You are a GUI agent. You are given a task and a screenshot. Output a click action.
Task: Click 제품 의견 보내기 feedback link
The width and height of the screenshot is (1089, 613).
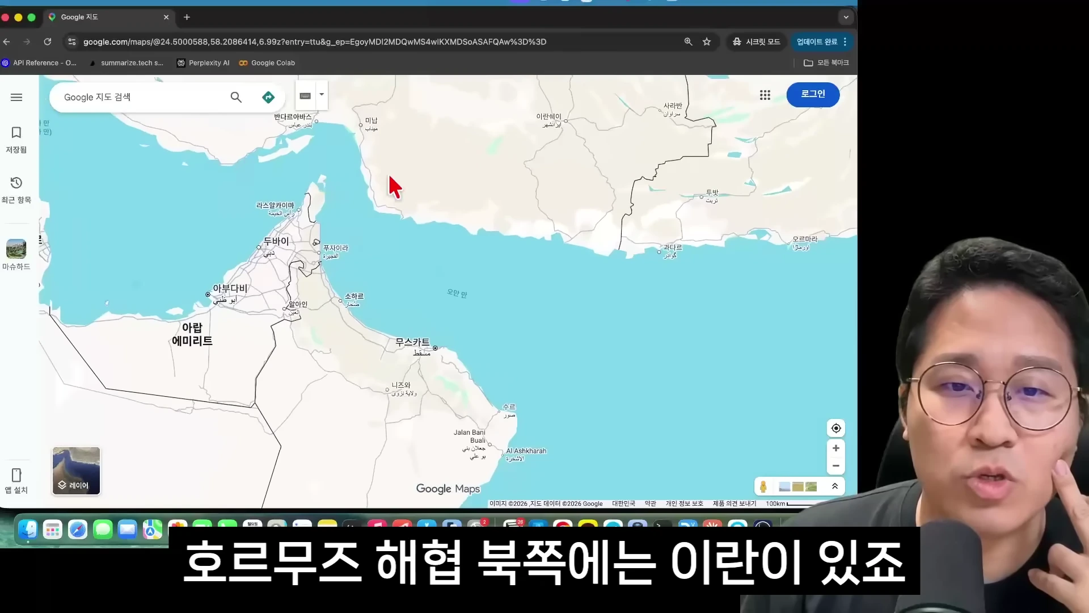(735, 503)
